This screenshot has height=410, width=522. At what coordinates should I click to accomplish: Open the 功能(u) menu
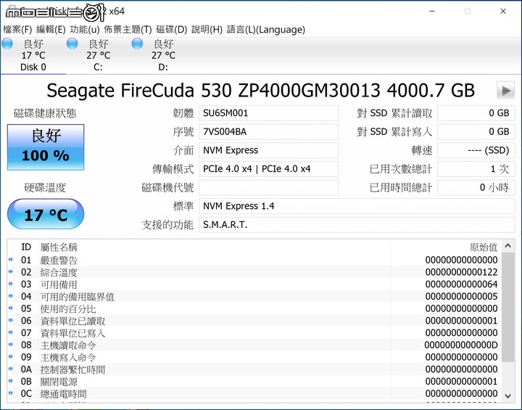(85, 30)
